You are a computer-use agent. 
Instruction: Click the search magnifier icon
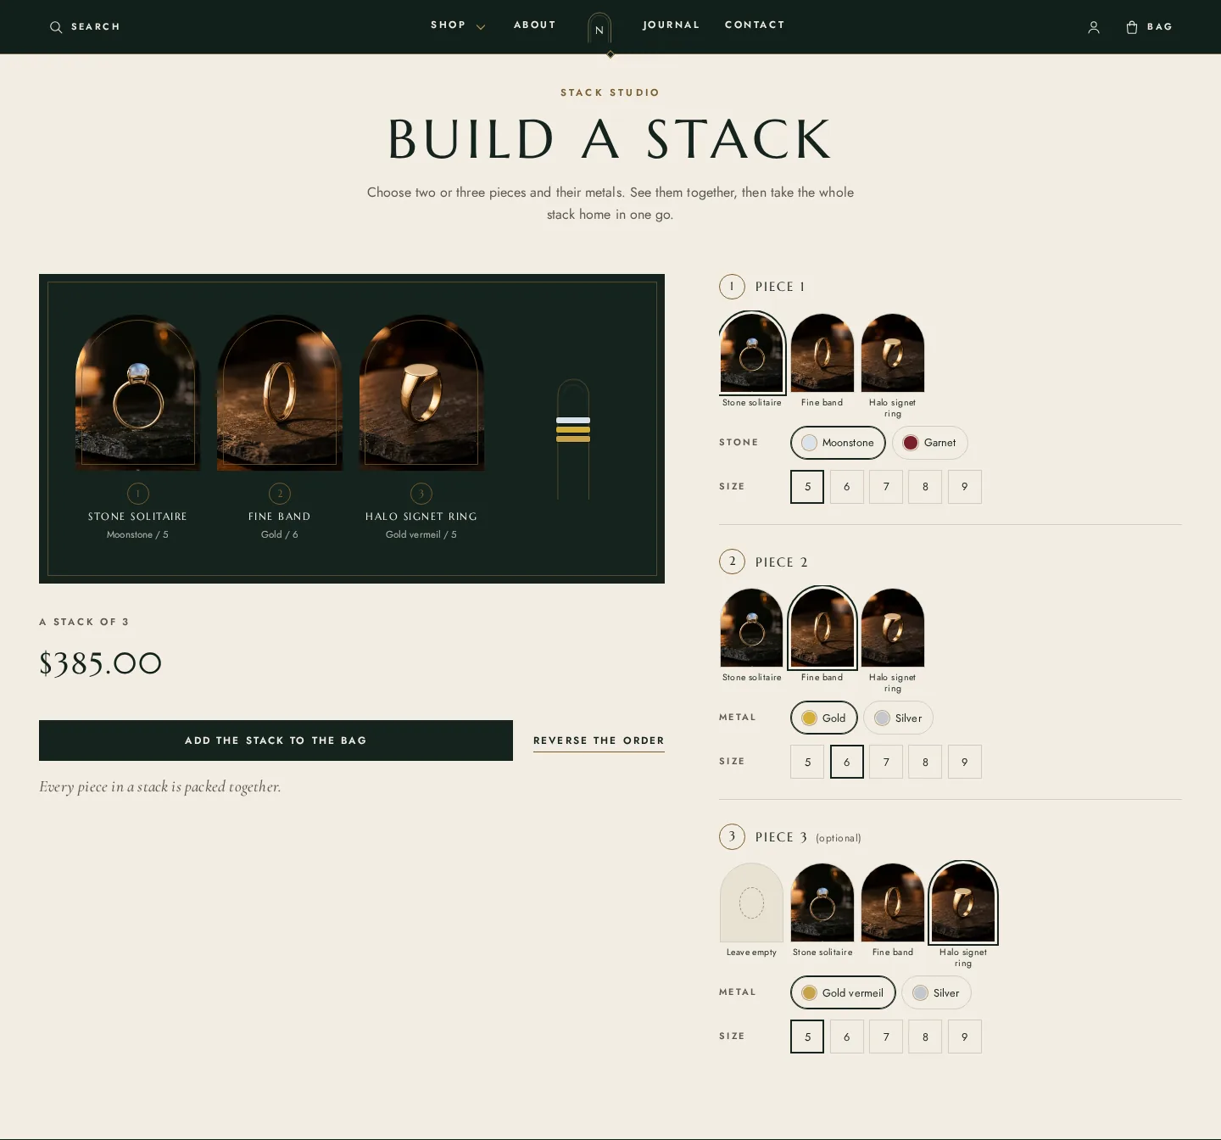coord(56,27)
